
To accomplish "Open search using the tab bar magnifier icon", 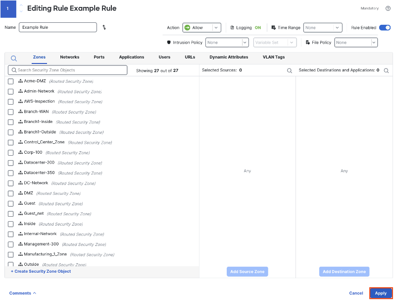I will tap(14, 59).
